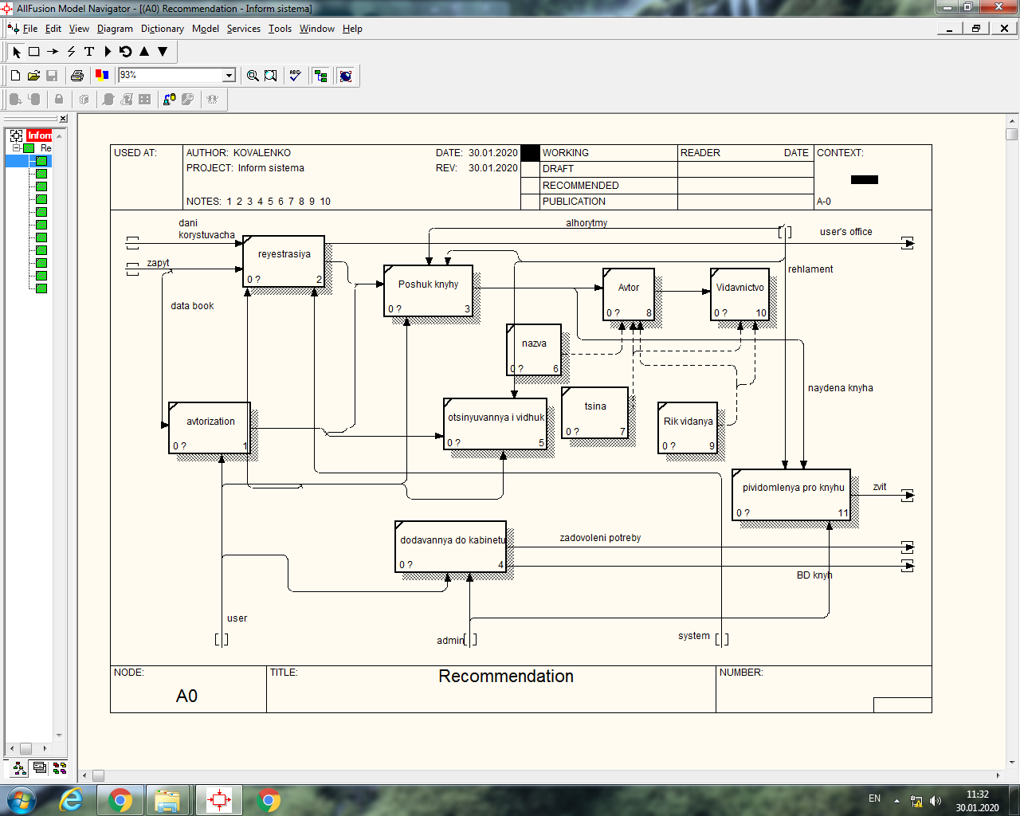This screenshot has width=1020, height=816.
Task: Open the Diagram menu
Action: tap(115, 29)
